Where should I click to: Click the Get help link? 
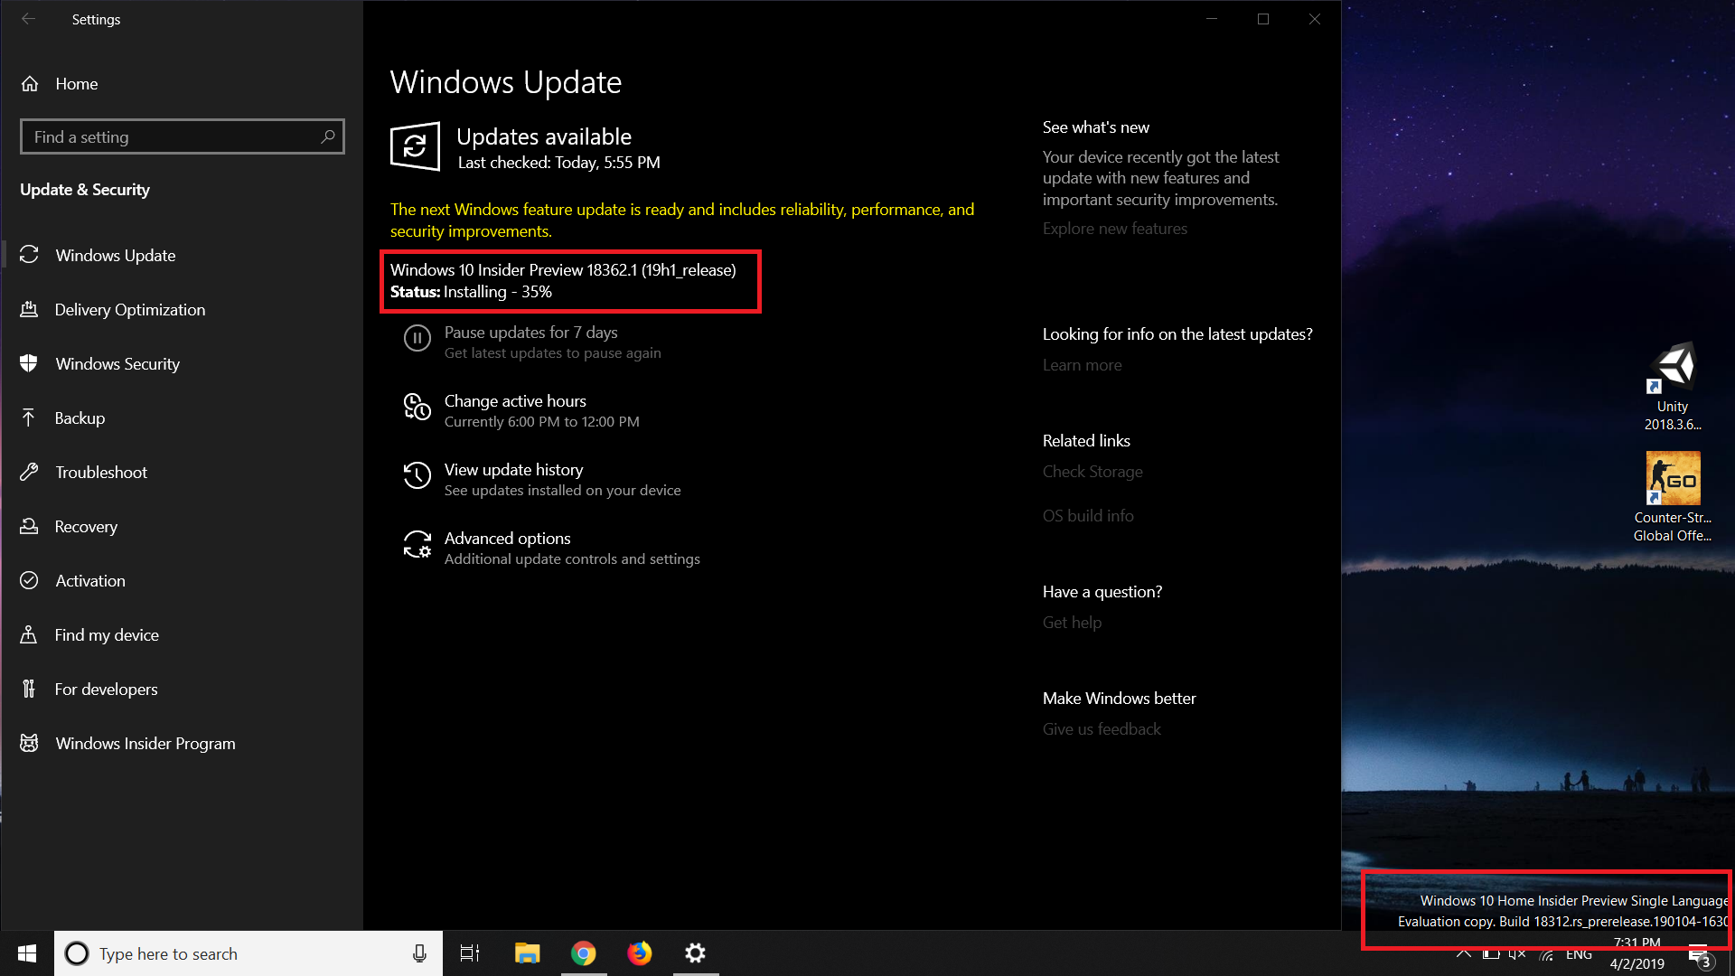pos(1072,623)
